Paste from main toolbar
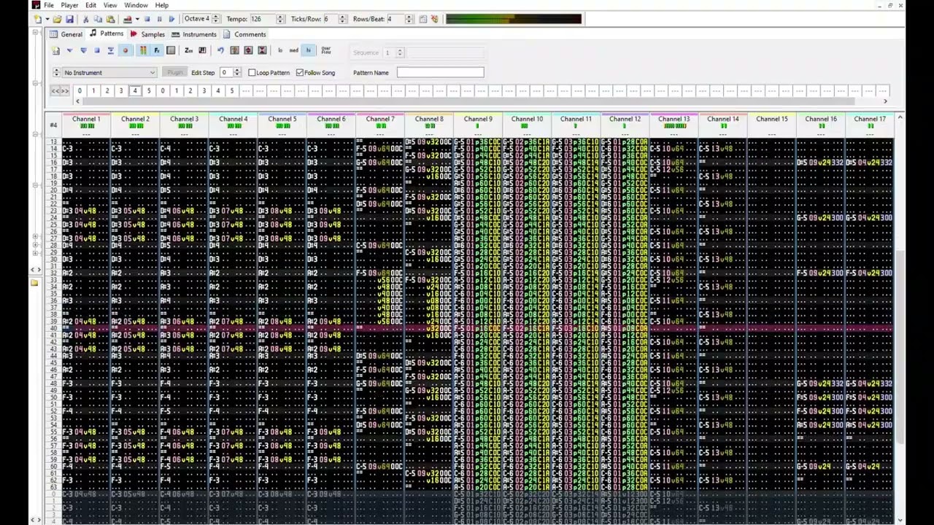Image resolution: width=934 pixels, height=525 pixels. point(110,19)
